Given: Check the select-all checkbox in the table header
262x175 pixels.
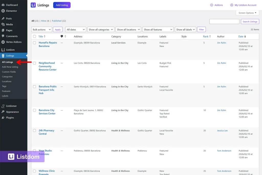Looking at the screenshot, I should click(35, 36).
